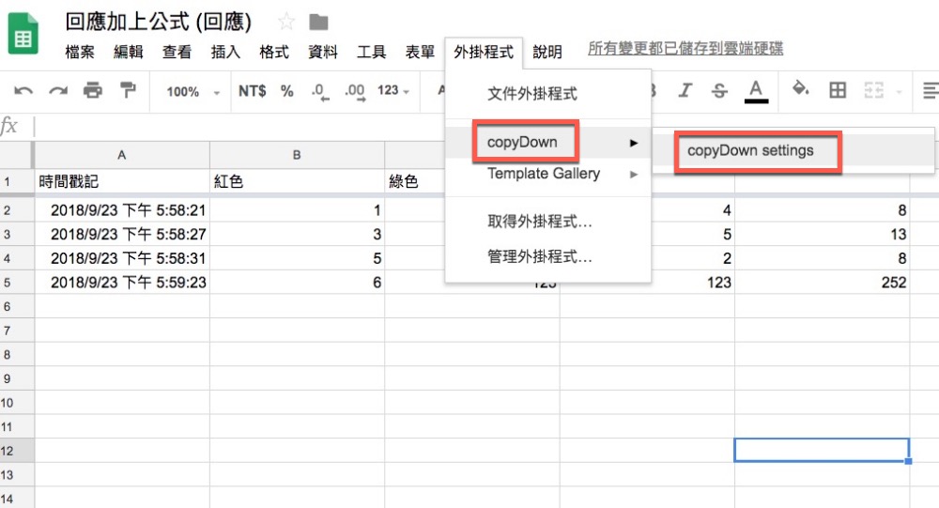Select column B header
The width and height of the screenshot is (939, 508).
pyautogui.click(x=297, y=155)
